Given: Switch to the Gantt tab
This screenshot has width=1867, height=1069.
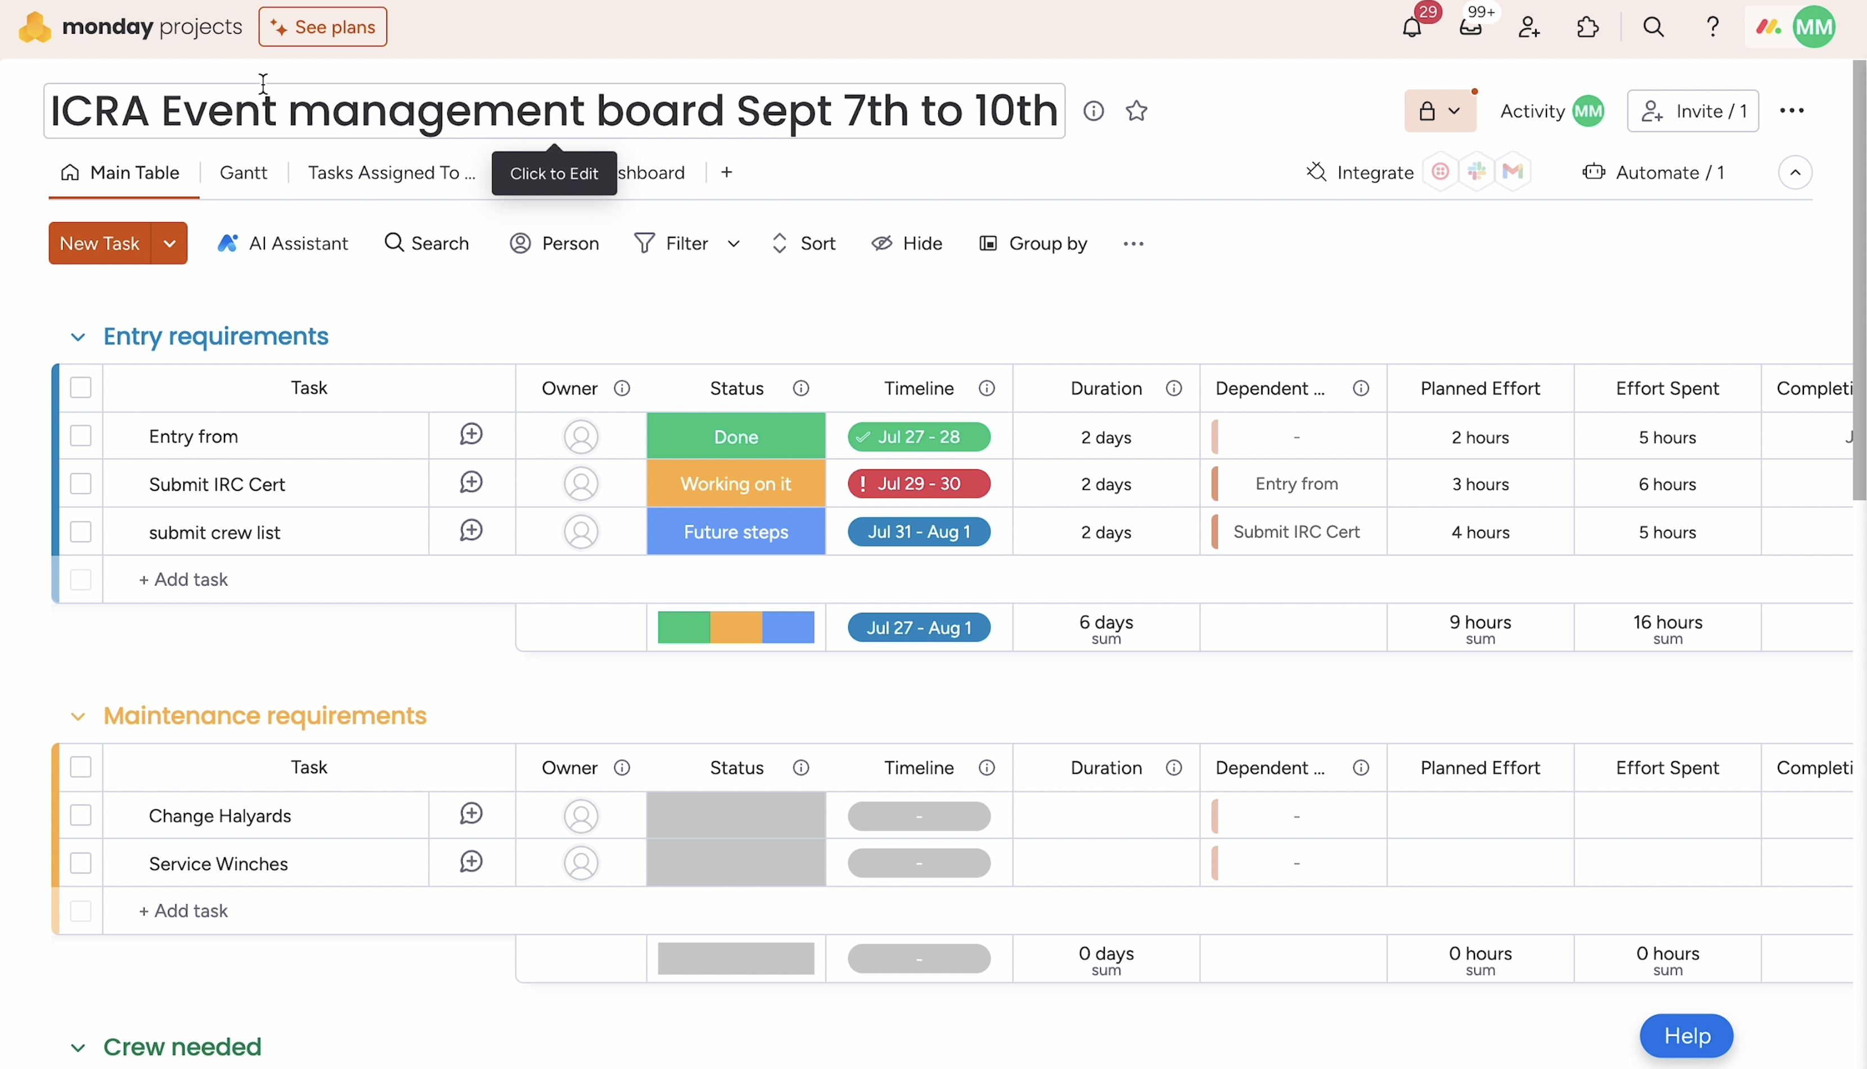Looking at the screenshot, I should [243, 173].
